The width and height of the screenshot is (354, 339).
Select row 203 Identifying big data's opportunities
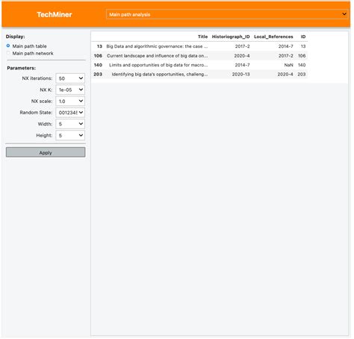[x=199, y=74]
